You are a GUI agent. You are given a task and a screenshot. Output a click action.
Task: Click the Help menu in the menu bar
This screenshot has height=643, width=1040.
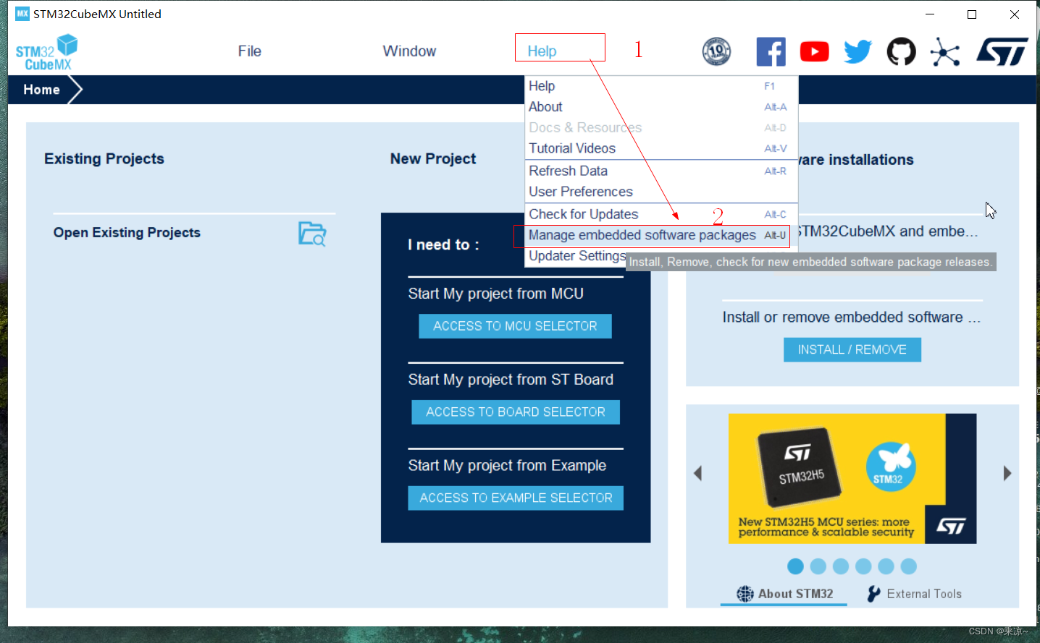[542, 51]
